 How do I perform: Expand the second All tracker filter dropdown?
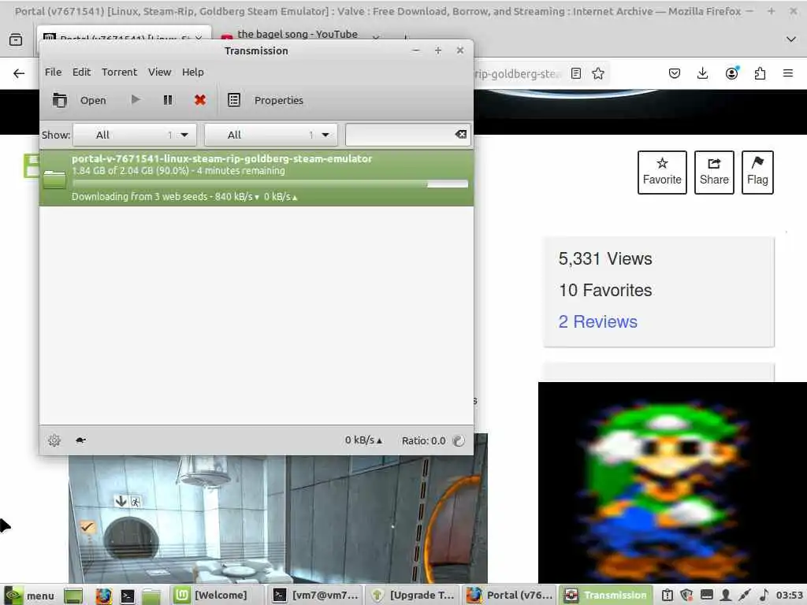click(271, 135)
